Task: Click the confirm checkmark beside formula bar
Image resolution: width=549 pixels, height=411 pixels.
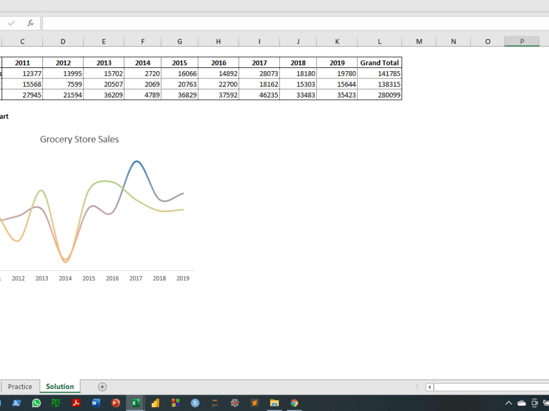Action: tap(11, 23)
